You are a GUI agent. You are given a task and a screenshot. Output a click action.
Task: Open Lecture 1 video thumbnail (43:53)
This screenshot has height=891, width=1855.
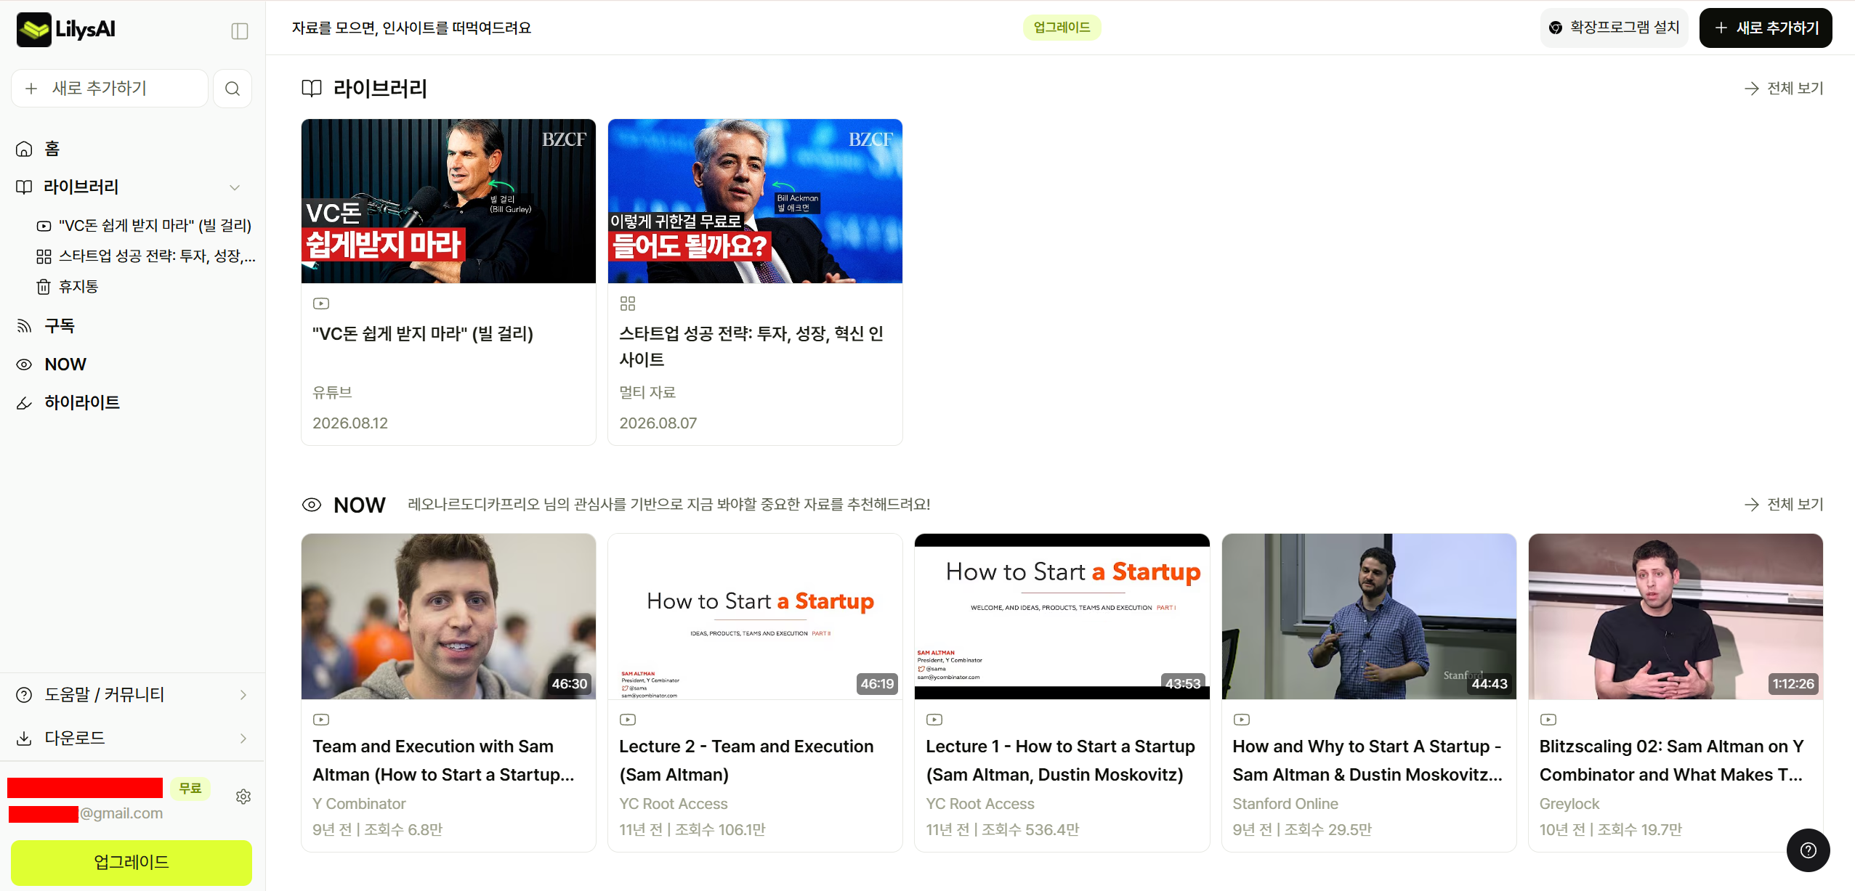1062,617
